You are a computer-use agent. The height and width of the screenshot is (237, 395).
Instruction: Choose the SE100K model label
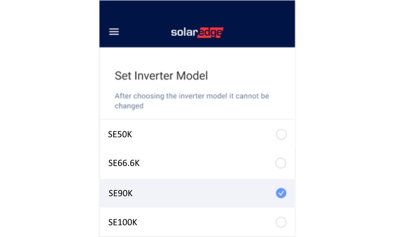click(123, 222)
